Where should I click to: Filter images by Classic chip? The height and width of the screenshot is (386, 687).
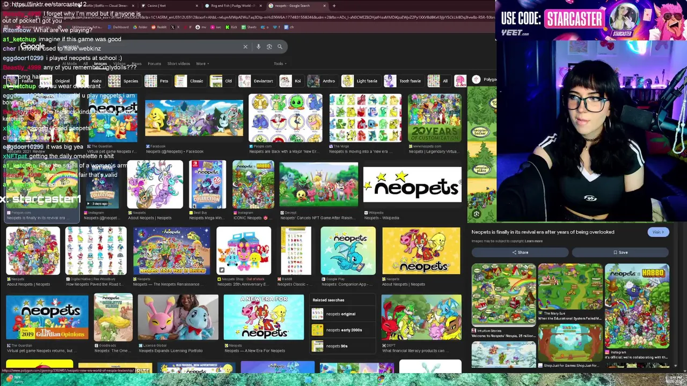click(190, 81)
